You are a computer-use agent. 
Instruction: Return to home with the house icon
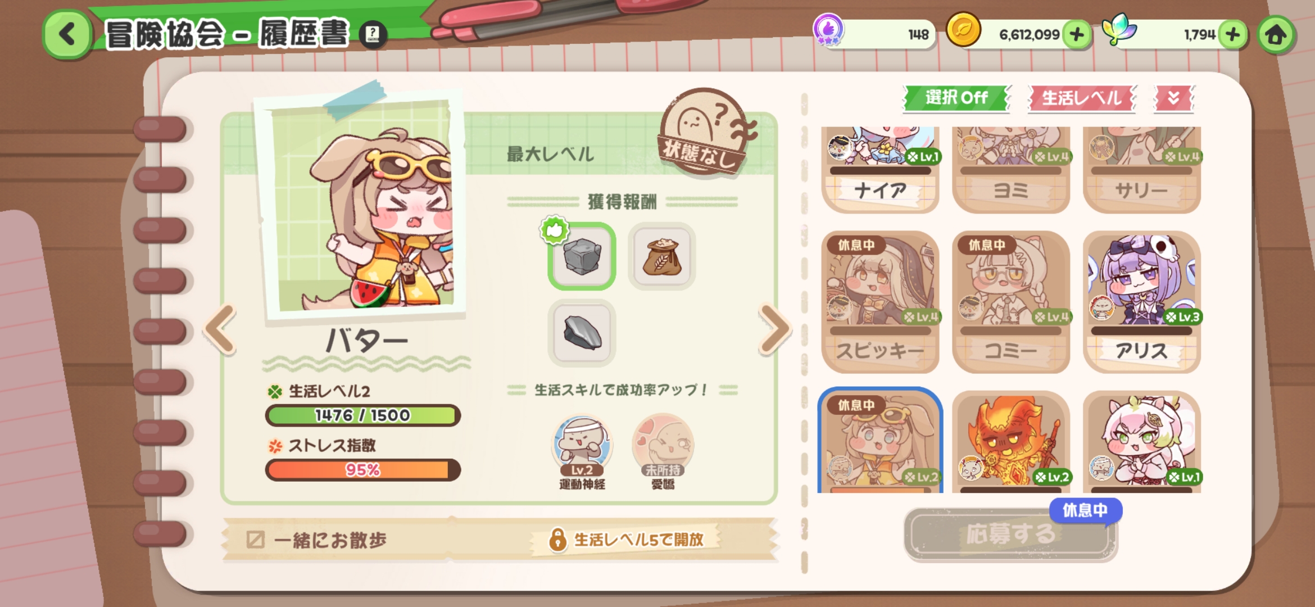(1276, 35)
